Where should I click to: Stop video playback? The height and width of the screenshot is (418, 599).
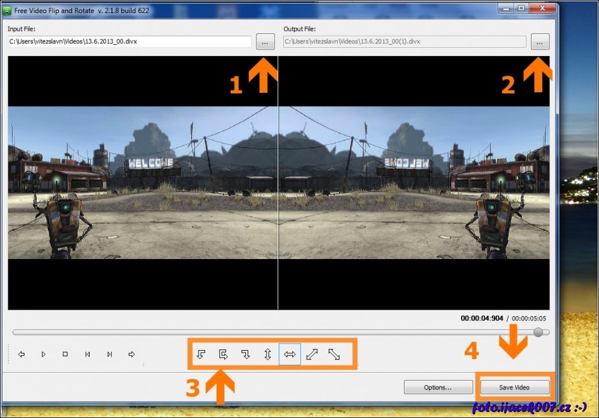(x=65, y=354)
